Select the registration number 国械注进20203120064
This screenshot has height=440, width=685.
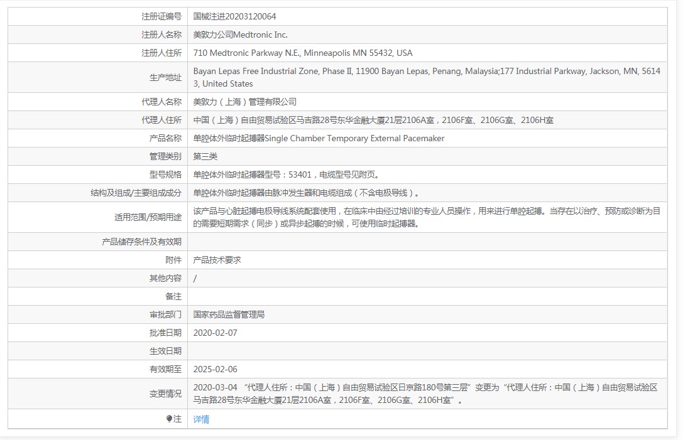[234, 16]
